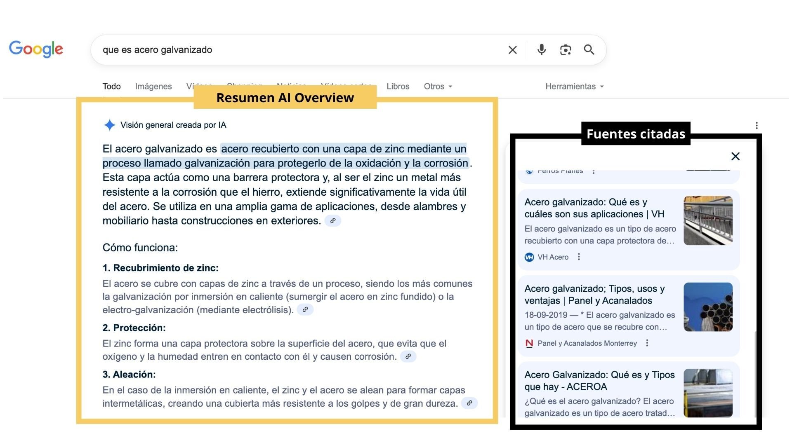Viewport: 792px width, 445px height.
Task: Open source link icon after 'causen corrosión'
Action: (408, 356)
